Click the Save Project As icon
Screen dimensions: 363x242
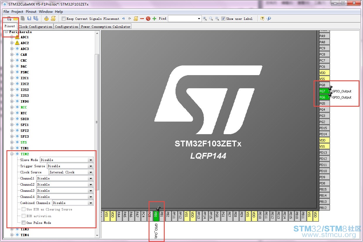tap(36, 19)
